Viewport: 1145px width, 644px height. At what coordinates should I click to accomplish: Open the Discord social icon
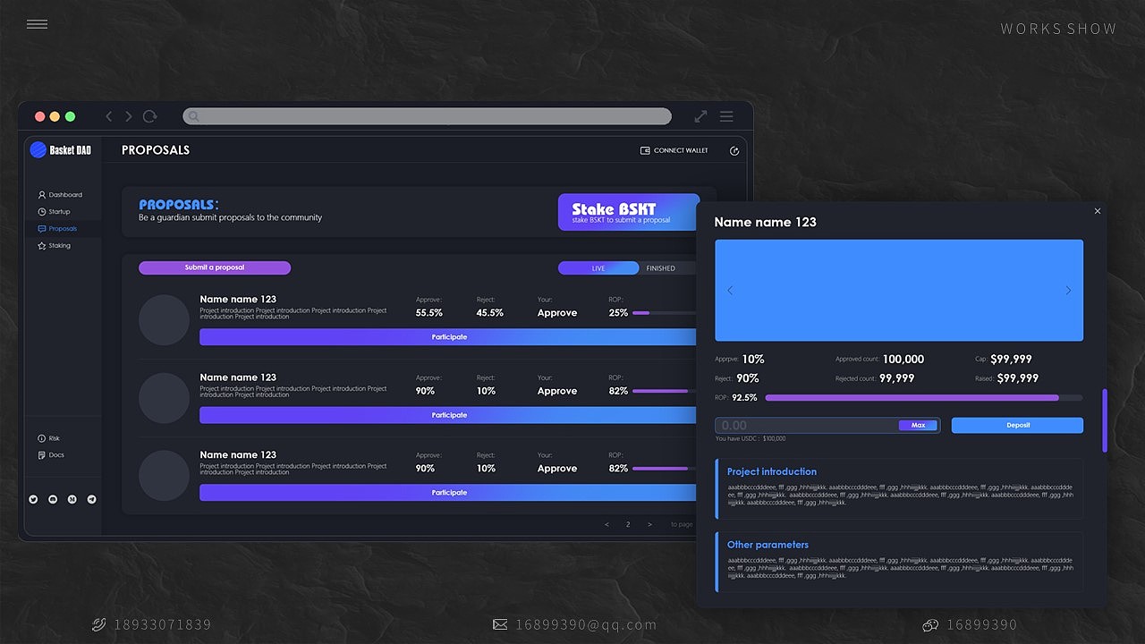[53, 499]
